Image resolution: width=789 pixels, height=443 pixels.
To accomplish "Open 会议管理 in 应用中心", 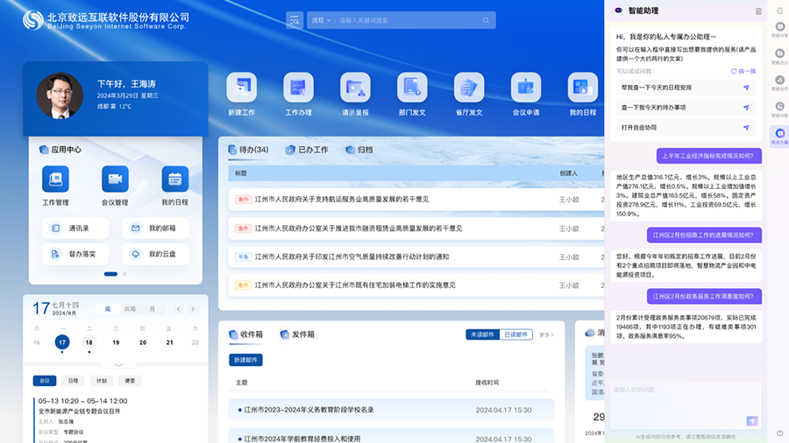I will point(115,179).
